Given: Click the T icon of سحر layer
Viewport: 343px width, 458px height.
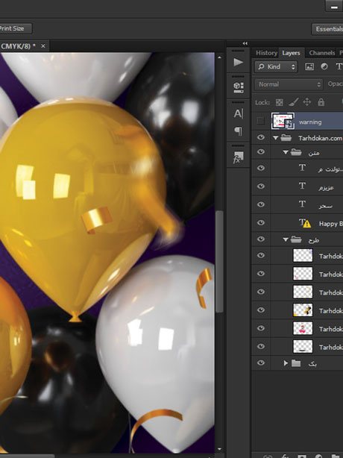Looking at the screenshot, I should [303, 204].
